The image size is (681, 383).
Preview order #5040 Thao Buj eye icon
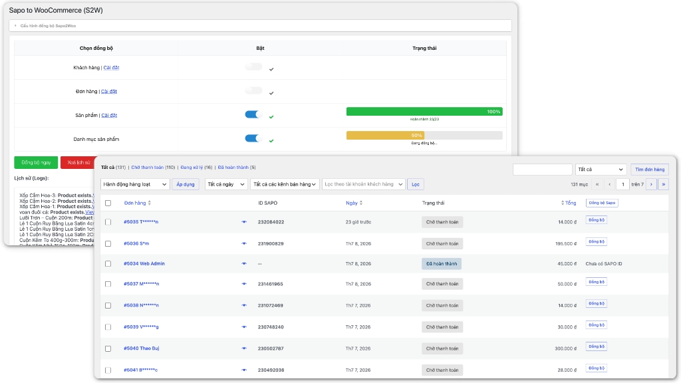pyautogui.click(x=244, y=348)
